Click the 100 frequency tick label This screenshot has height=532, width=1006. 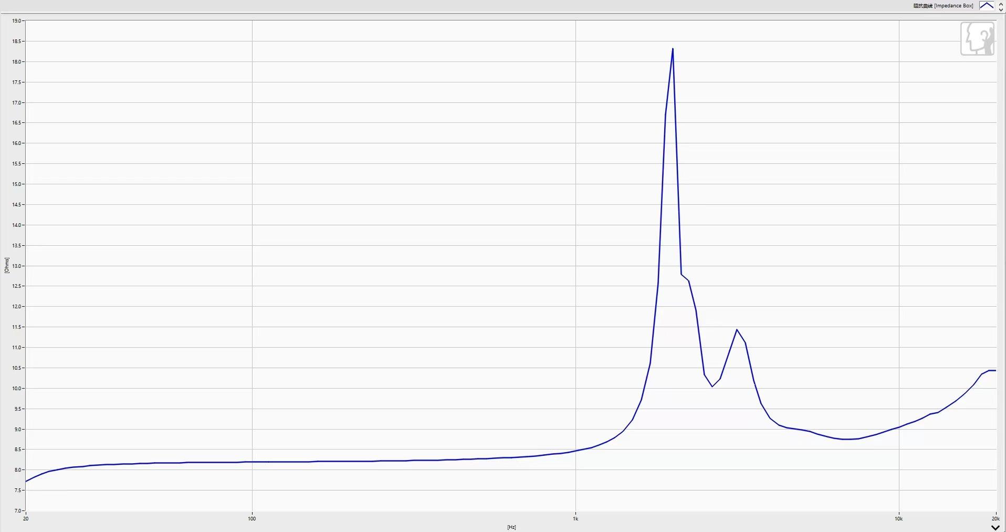(x=252, y=519)
